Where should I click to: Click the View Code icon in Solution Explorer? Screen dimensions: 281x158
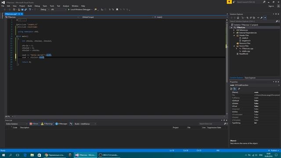pos(258,18)
